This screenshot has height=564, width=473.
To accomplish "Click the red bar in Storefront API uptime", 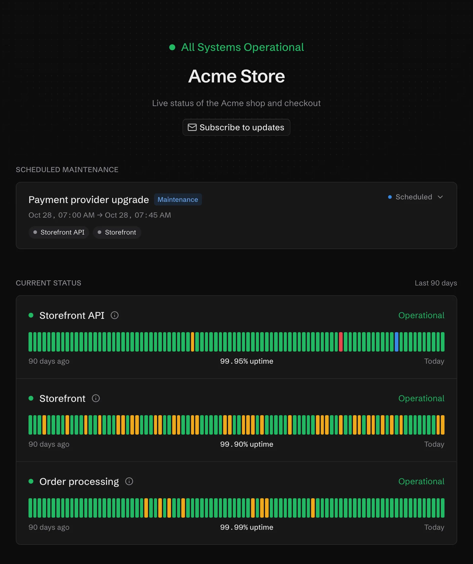I will click(x=341, y=342).
